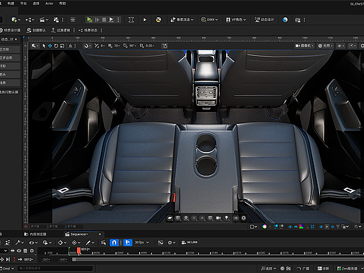Open the 帮助 menu

point(62,3)
